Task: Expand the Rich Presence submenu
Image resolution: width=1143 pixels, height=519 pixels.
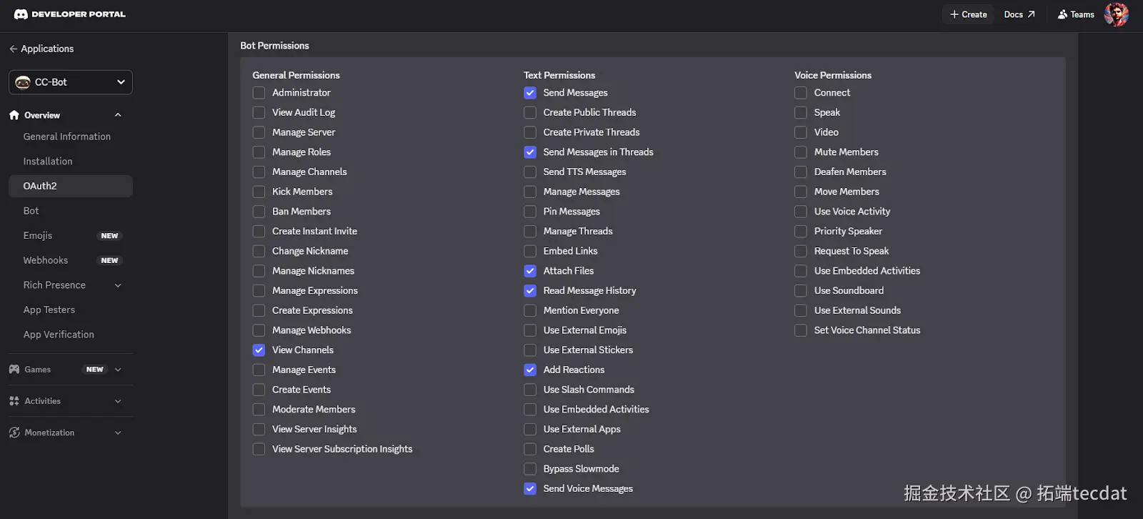Action: point(118,285)
